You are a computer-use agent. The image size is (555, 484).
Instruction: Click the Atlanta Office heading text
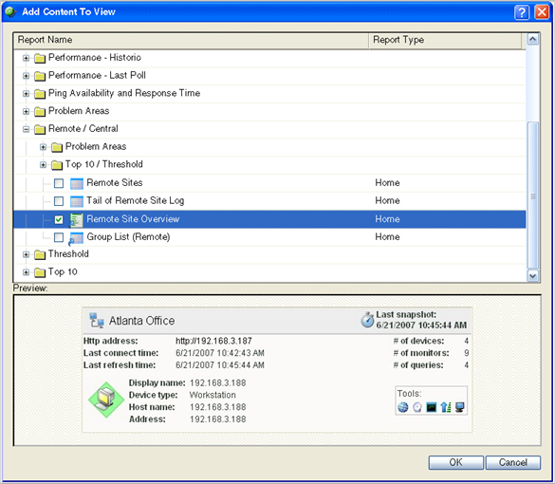click(141, 321)
